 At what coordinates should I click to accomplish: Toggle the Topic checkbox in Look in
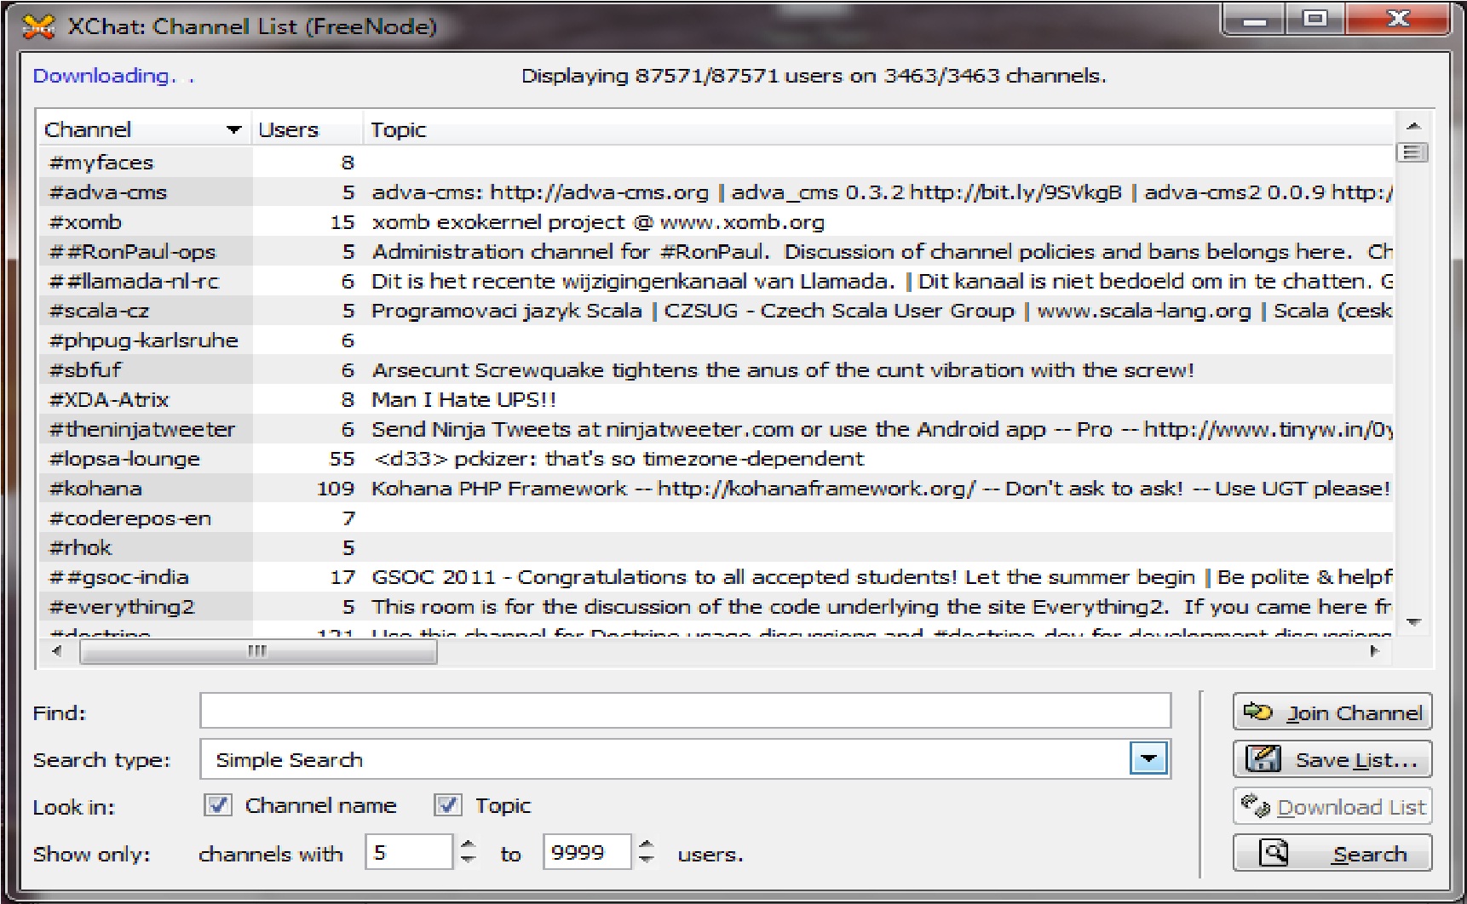tap(448, 805)
